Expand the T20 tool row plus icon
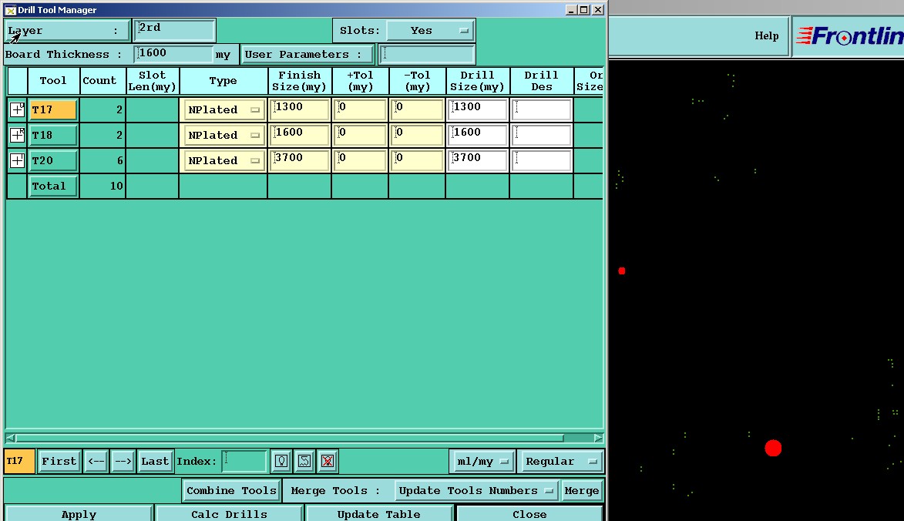Image resolution: width=904 pixels, height=521 pixels. 17,160
